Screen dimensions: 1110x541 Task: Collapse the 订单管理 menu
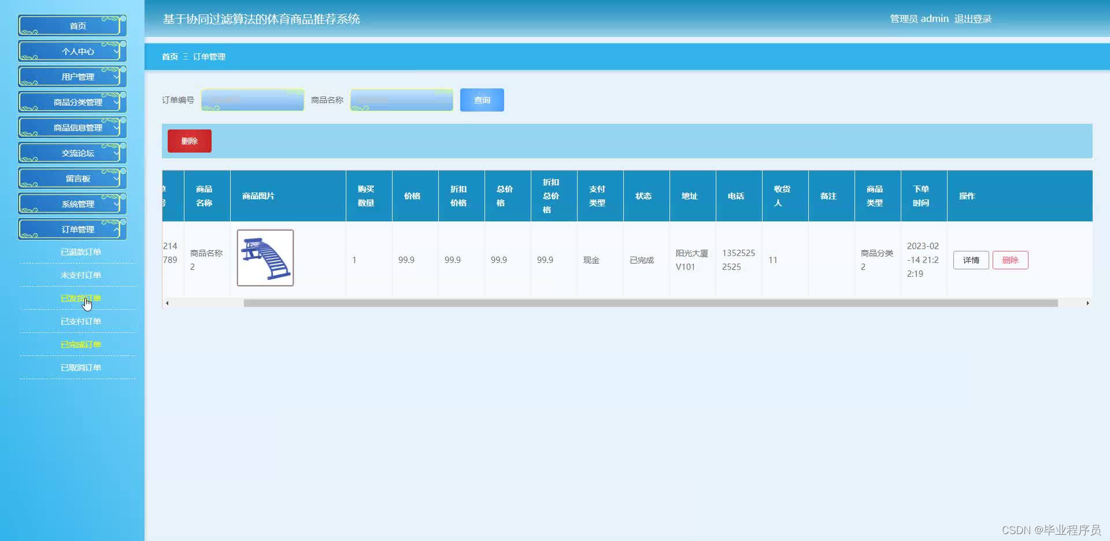(72, 229)
